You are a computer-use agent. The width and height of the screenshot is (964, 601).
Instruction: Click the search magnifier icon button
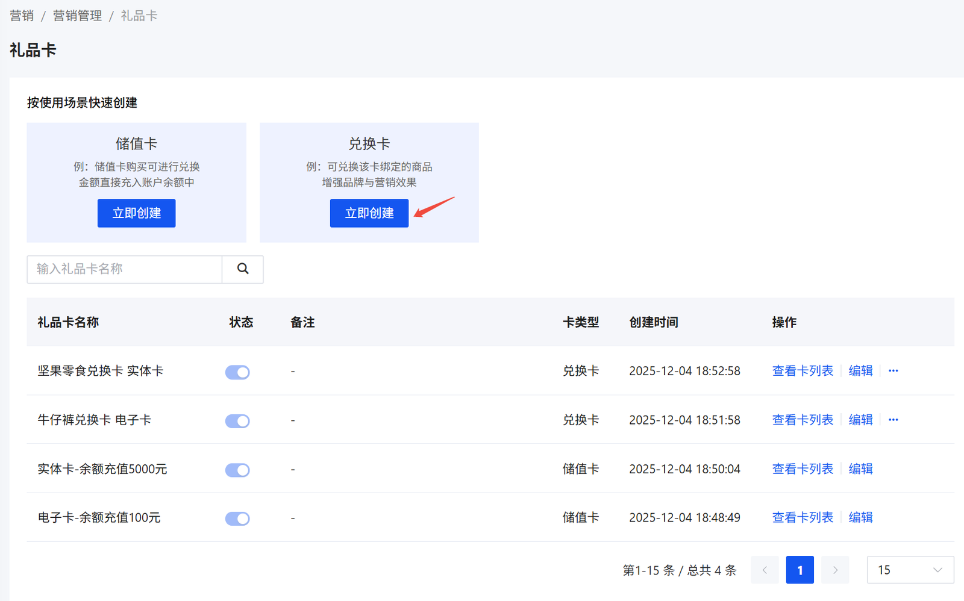coord(243,269)
